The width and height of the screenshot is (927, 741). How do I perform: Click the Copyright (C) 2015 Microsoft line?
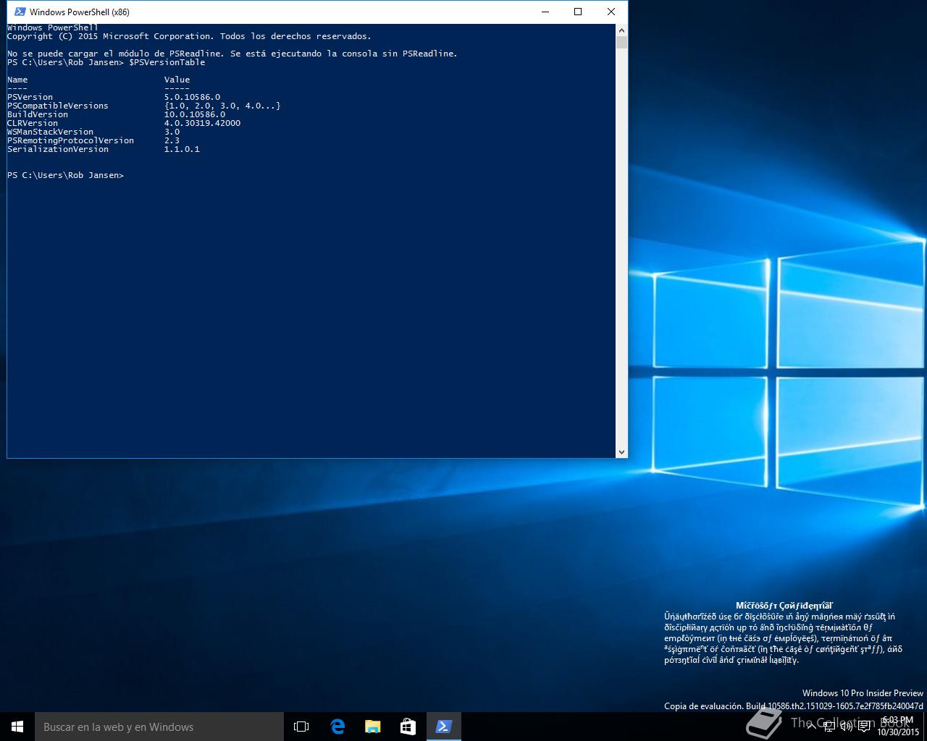point(189,36)
